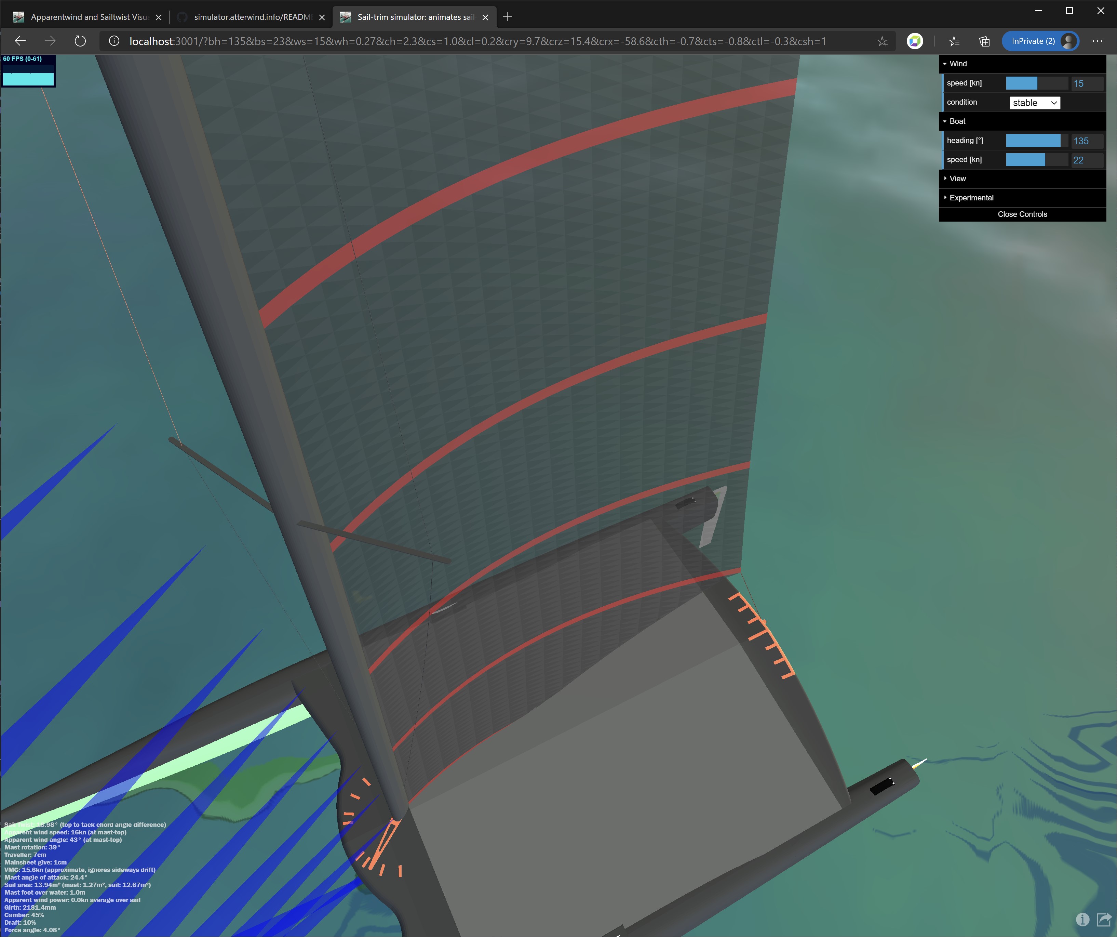Viewport: 1117px width, 937px height.
Task: Go back using browser back arrow
Action: (x=20, y=41)
